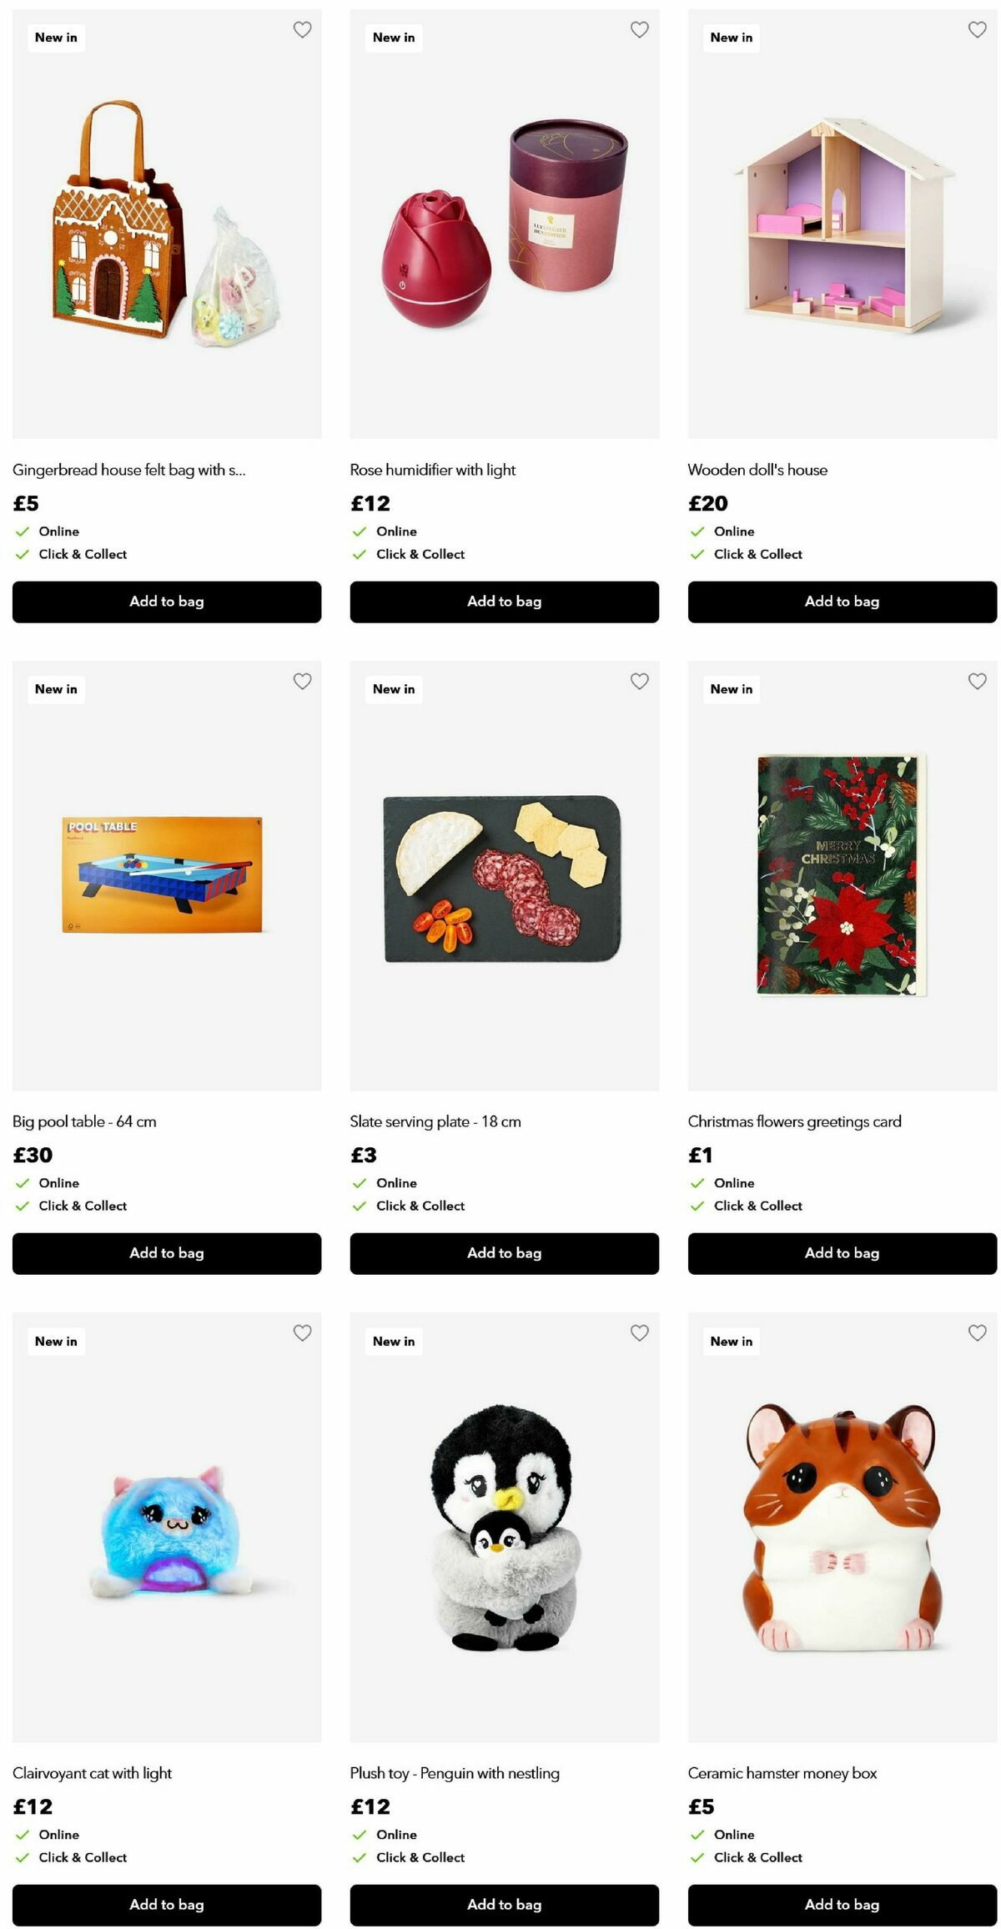The height and width of the screenshot is (1929, 1001).
Task: Add Rose humidifier to wishlist via heart icon
Action: point(640,29)
